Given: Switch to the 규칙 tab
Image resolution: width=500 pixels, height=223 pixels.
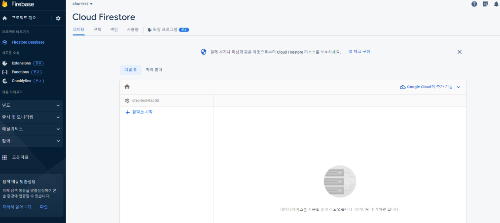Looking at the screenshot, I should click(x=97, y=30).
